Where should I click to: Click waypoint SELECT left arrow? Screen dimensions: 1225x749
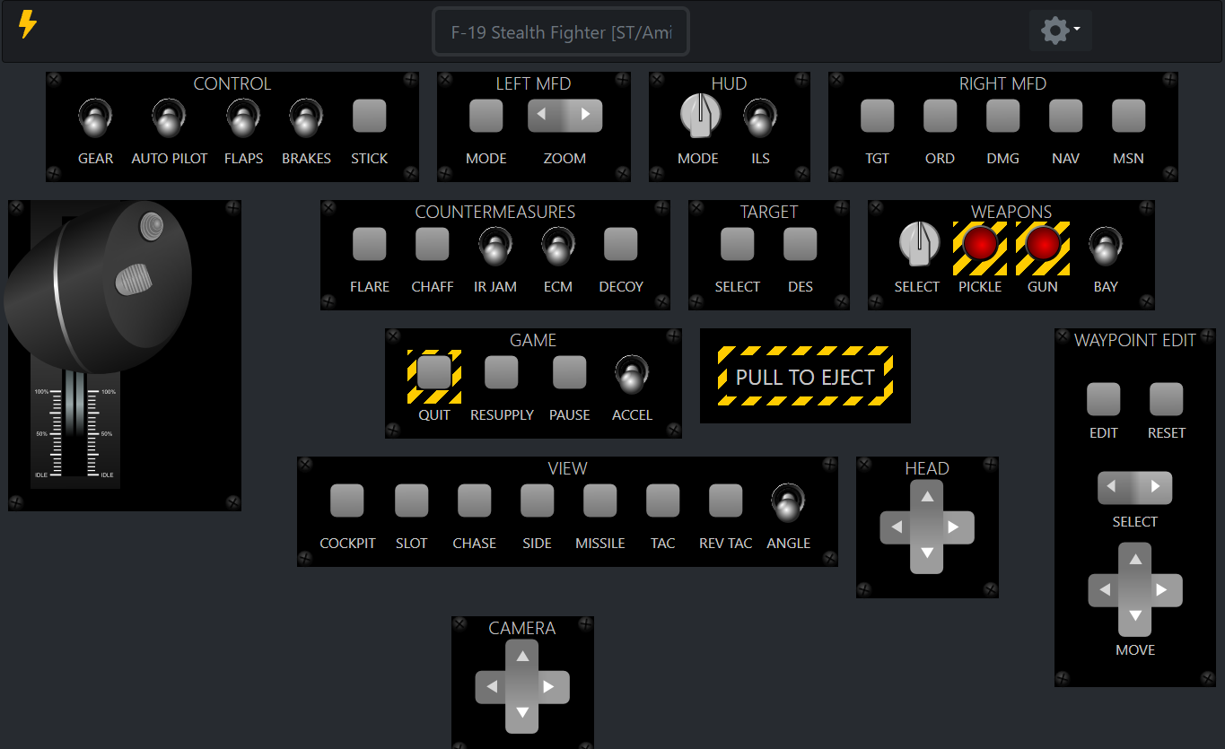(x=1113, y=487)
